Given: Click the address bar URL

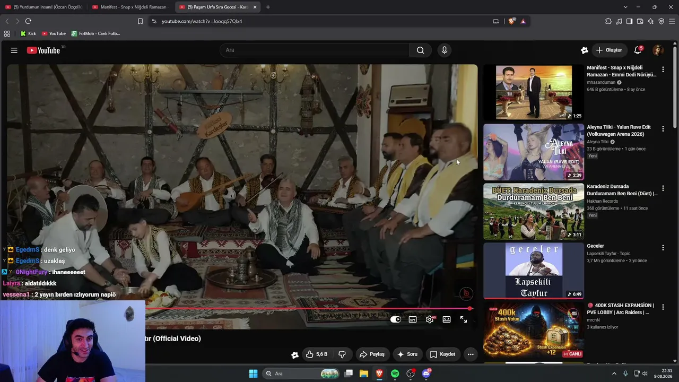Looking at the screenshot, I should [202, 21].
